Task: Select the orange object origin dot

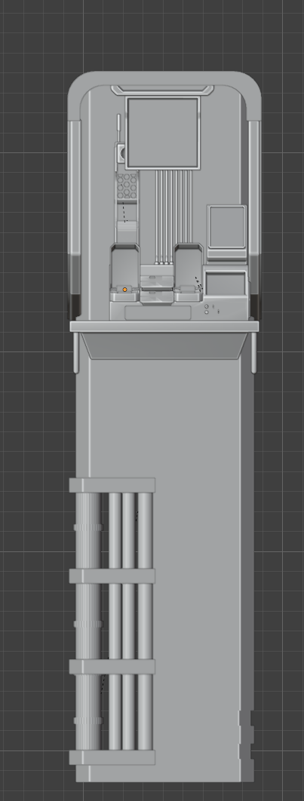Action: coord(124,290)
